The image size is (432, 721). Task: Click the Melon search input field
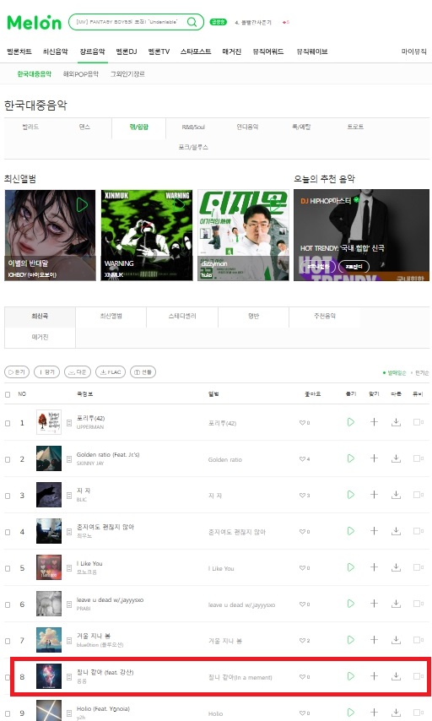127,22
